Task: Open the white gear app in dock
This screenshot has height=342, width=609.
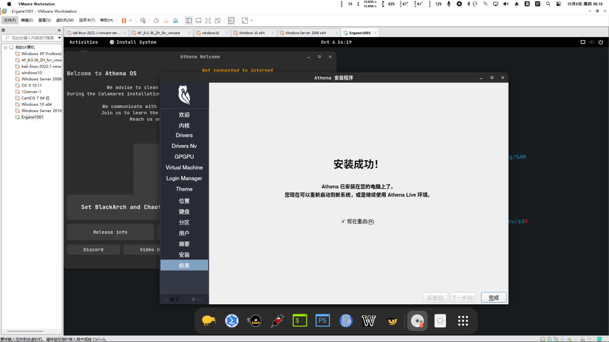Action: pos(440,321)
